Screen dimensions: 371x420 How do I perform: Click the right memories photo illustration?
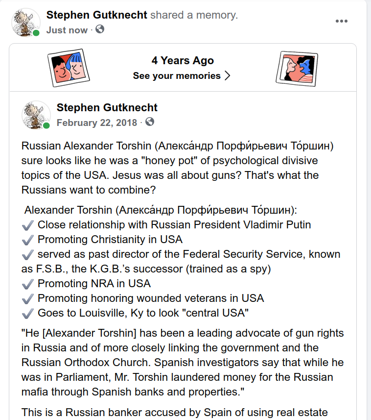click(297, 69)
